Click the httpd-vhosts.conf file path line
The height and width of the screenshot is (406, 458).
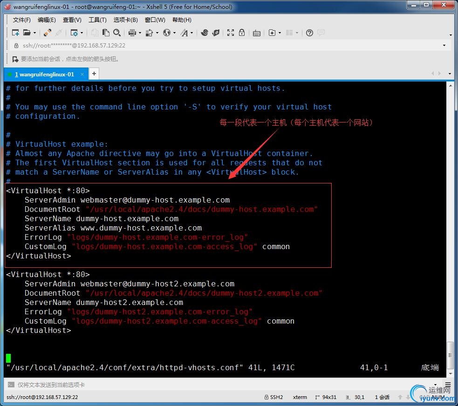(x=125, y=367)
